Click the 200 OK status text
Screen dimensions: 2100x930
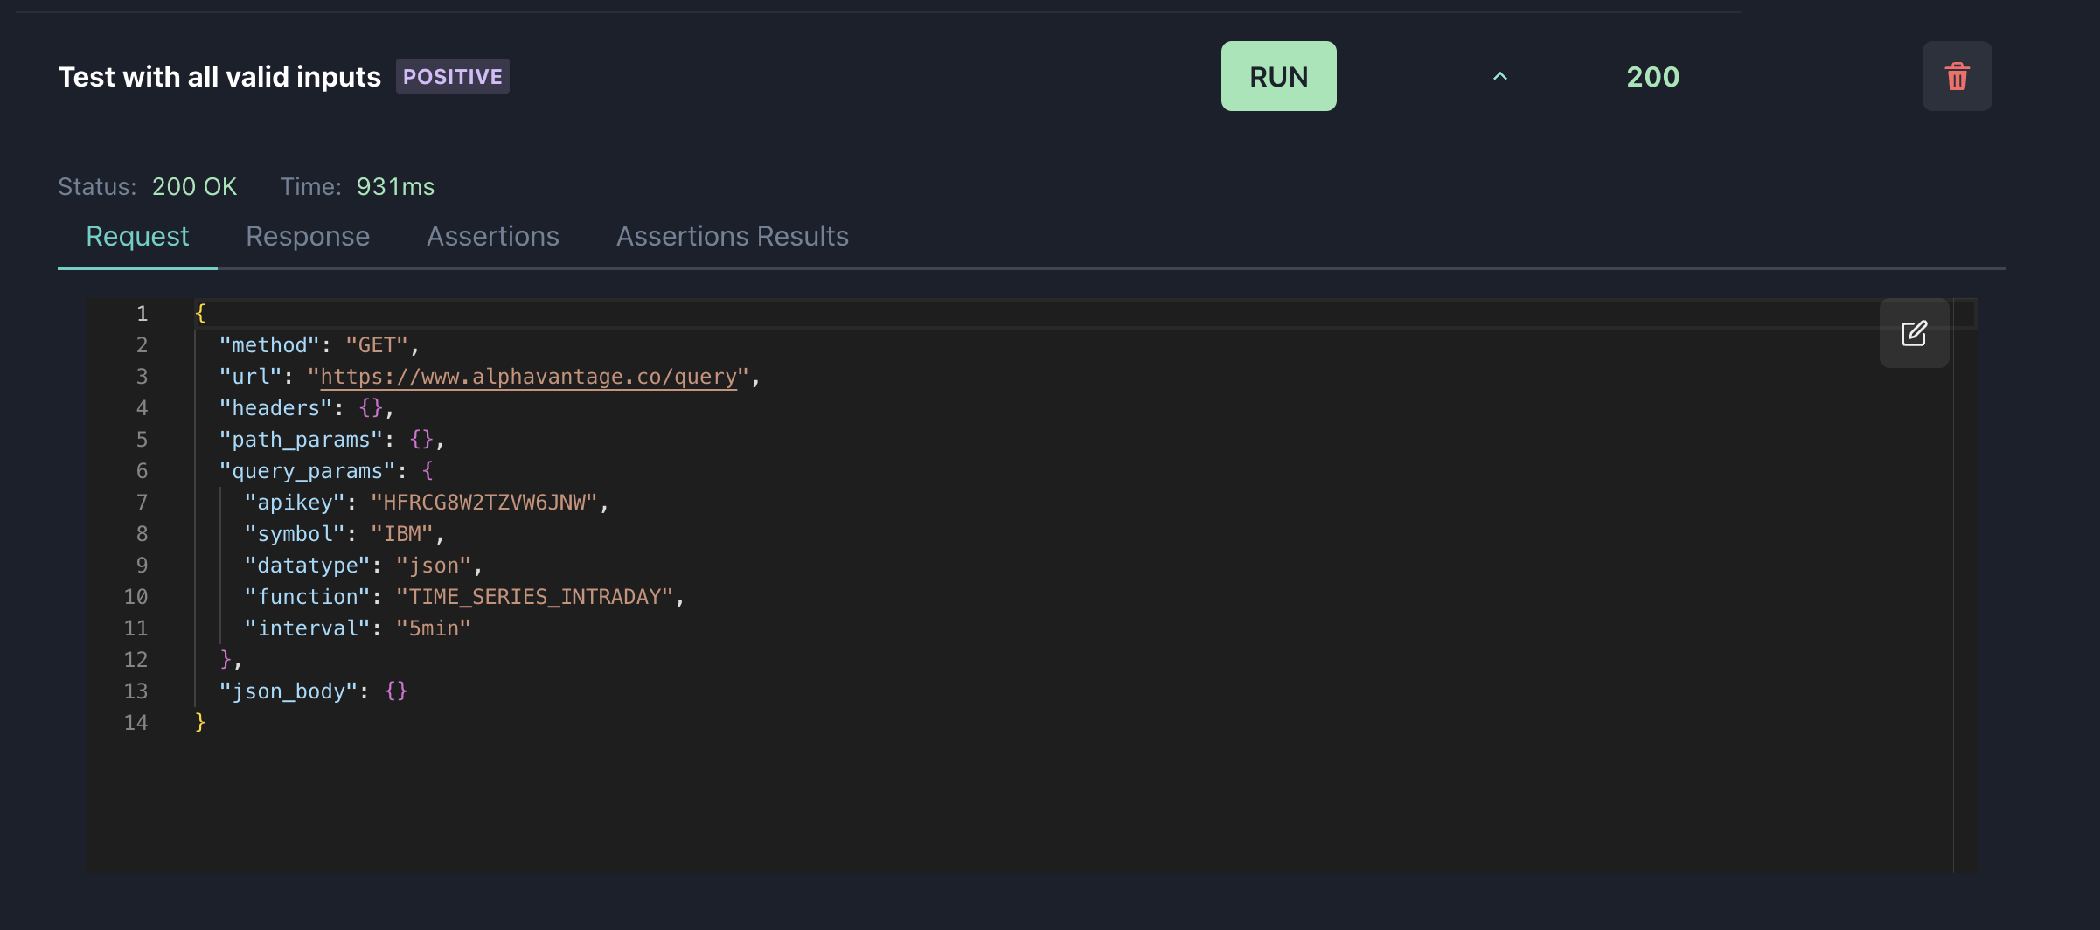point(194,187)
